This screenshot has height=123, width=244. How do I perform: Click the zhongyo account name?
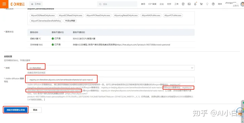(x=232, y=3)
